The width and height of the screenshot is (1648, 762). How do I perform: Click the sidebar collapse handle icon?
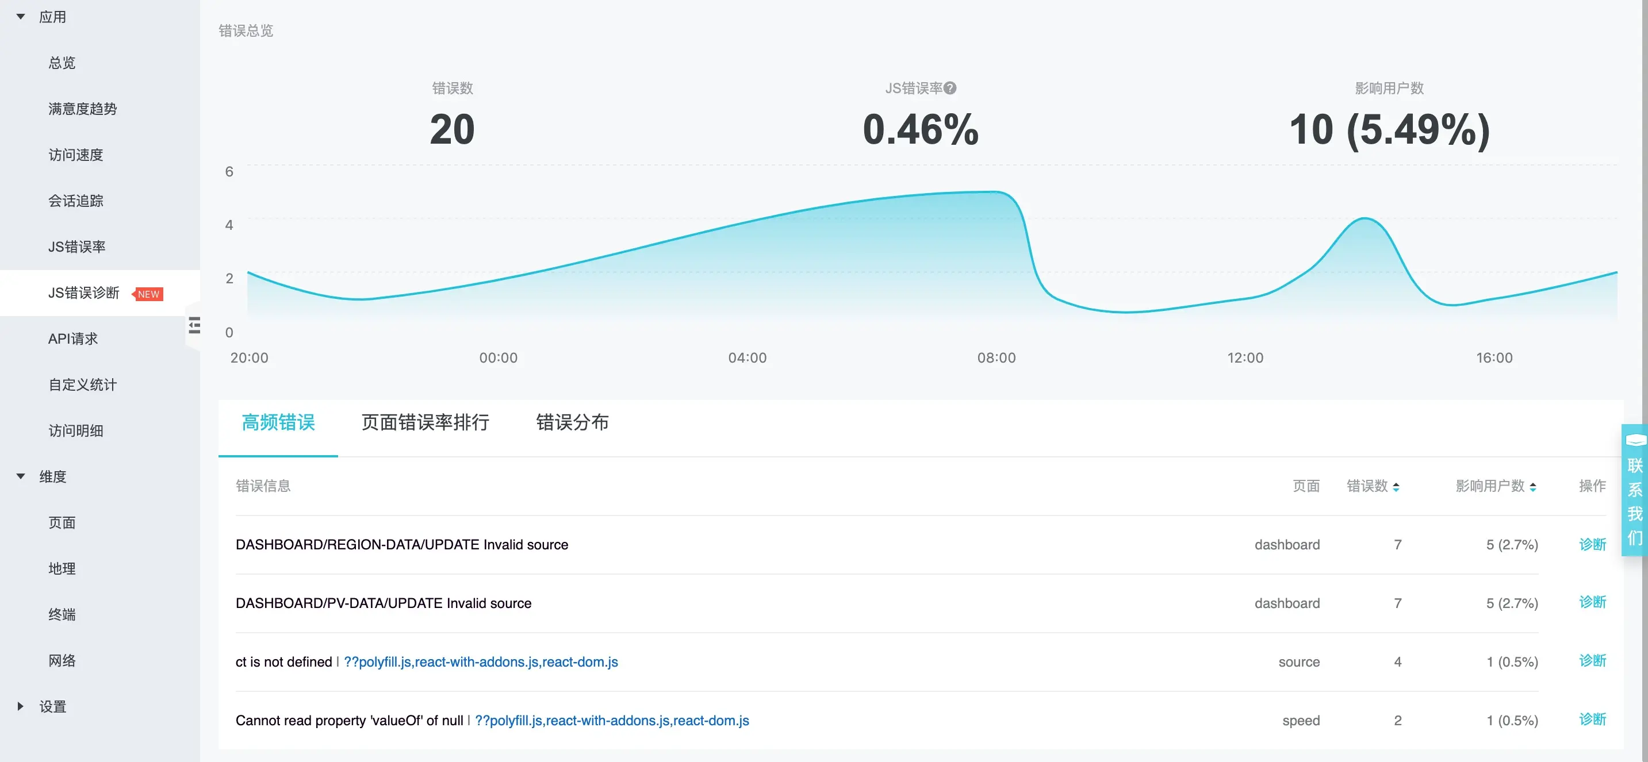[x=194, y=325]
